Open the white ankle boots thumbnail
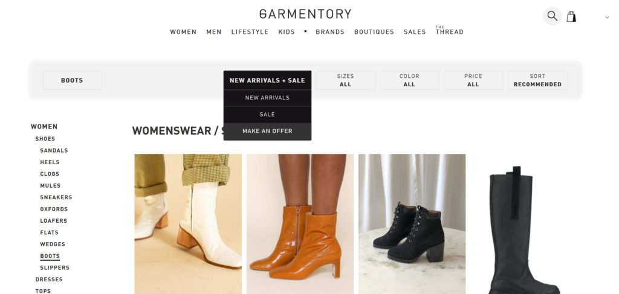Screen dimensions: 619x294 point(188,224)
